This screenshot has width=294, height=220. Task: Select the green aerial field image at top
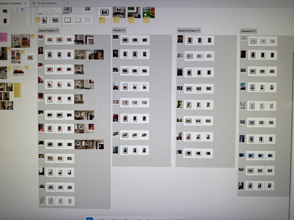[x=149, y=13]
